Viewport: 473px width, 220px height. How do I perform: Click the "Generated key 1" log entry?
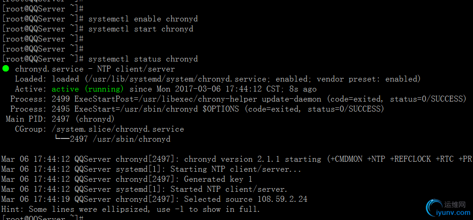[x=218, y=179]
